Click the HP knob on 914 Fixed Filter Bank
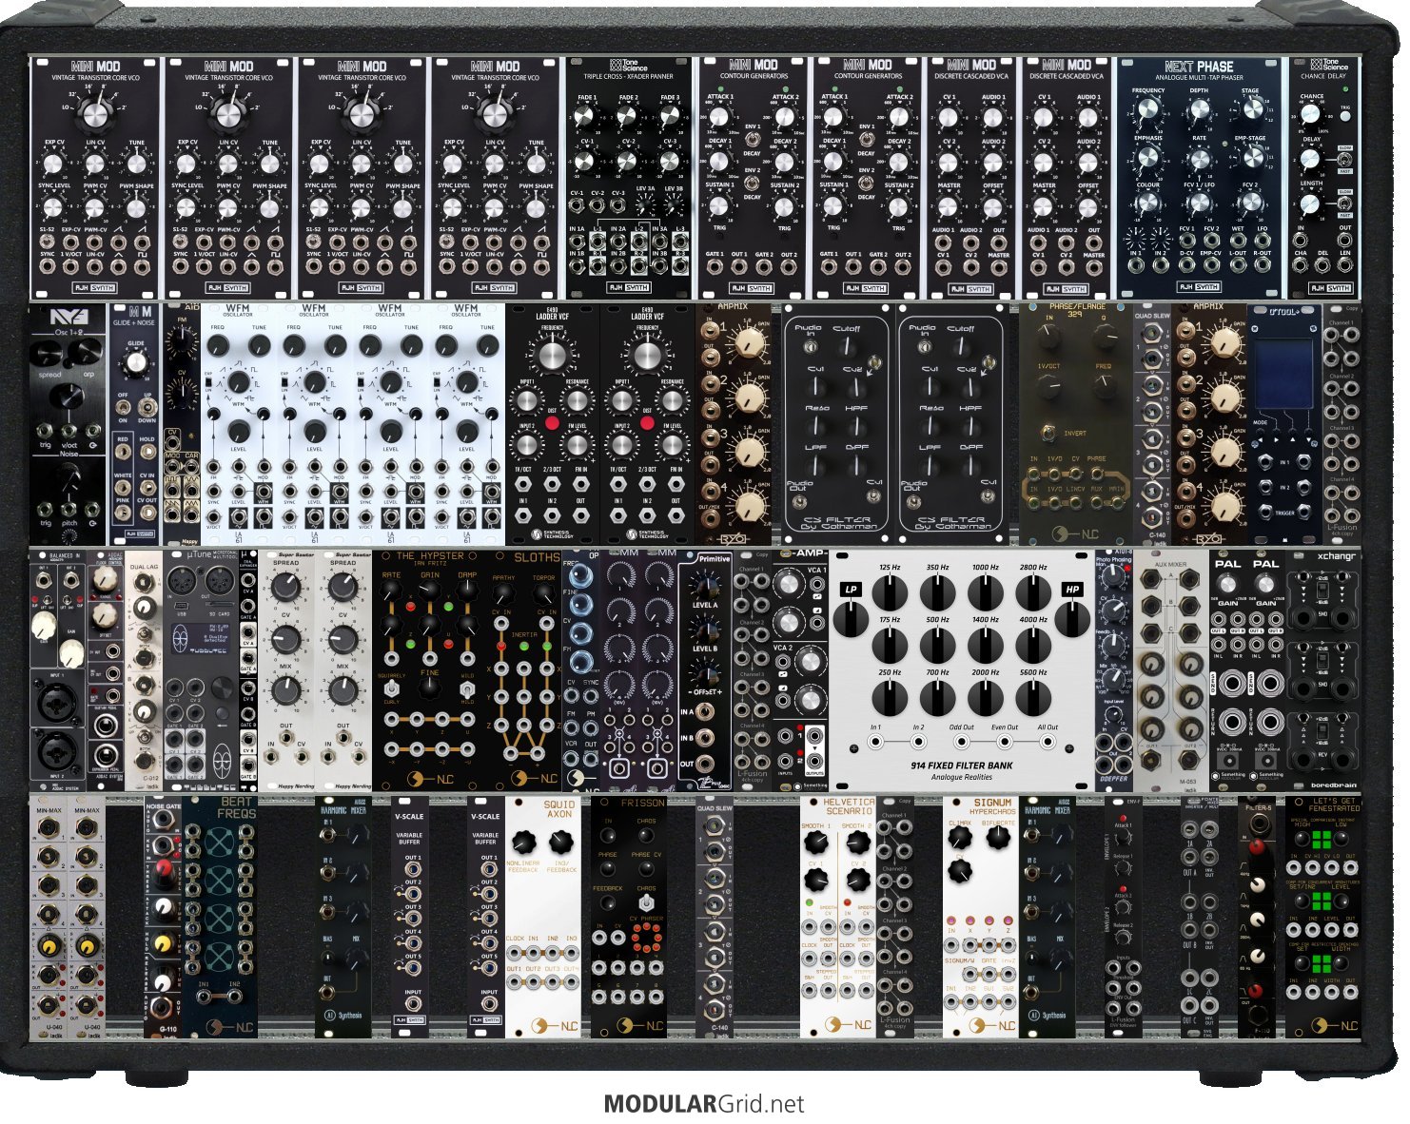Screen dimensions: 1410x1124 (1072, 619)
